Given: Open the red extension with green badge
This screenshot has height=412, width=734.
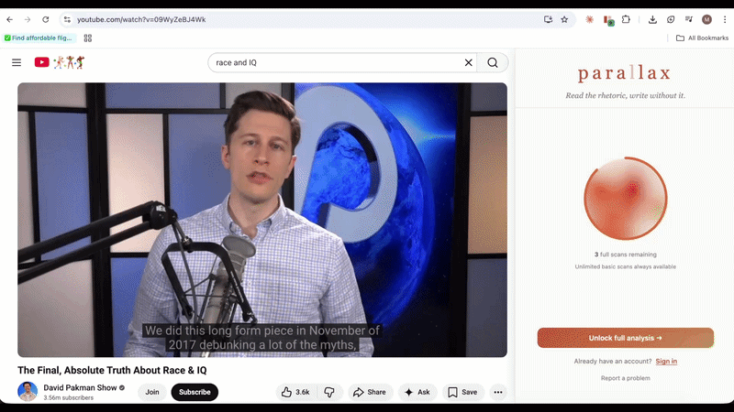Looking at the screenshot, I should coord(608,20).
